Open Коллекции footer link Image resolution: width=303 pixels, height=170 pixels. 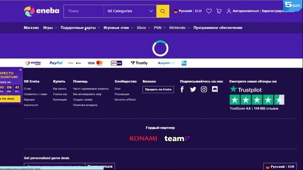[60, 100]
